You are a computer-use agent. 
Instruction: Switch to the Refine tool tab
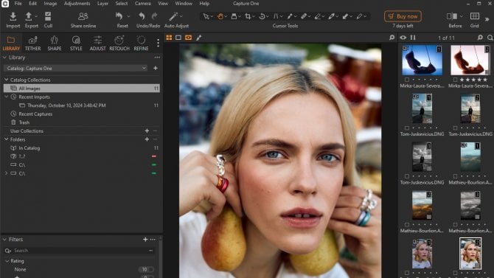[141, 44]
